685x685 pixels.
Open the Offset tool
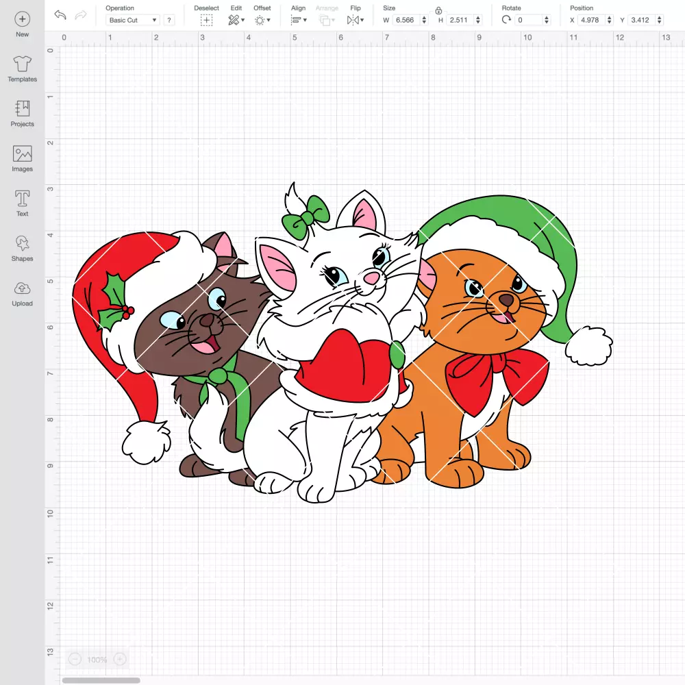262,20
